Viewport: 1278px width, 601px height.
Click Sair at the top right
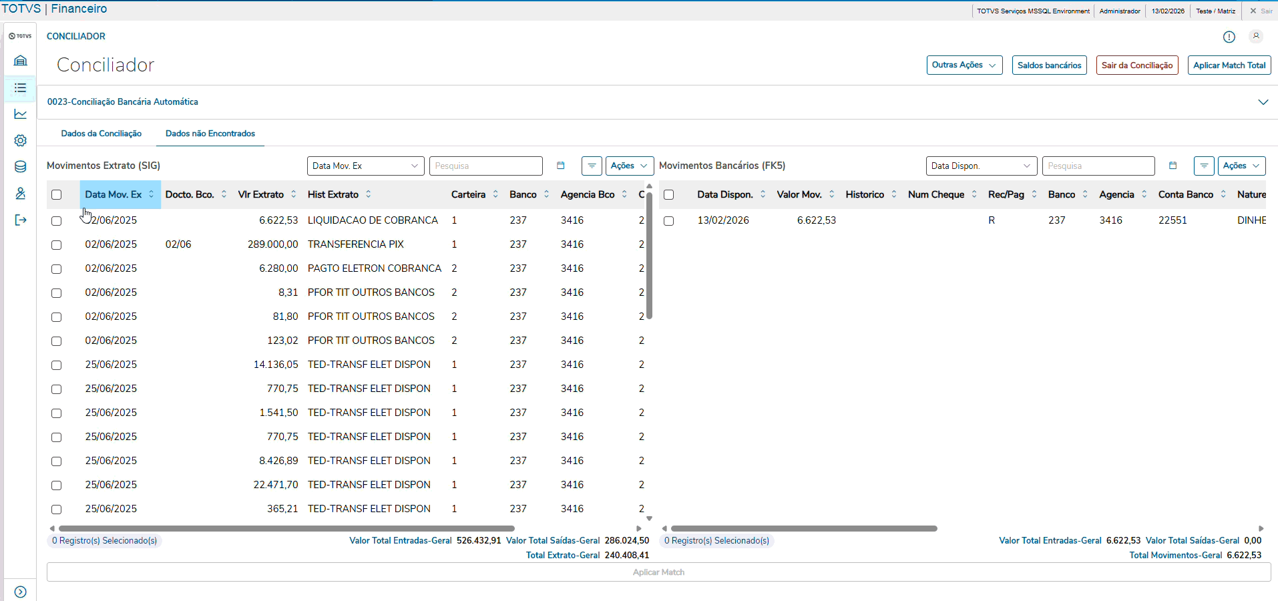[x=1261, y=11]
